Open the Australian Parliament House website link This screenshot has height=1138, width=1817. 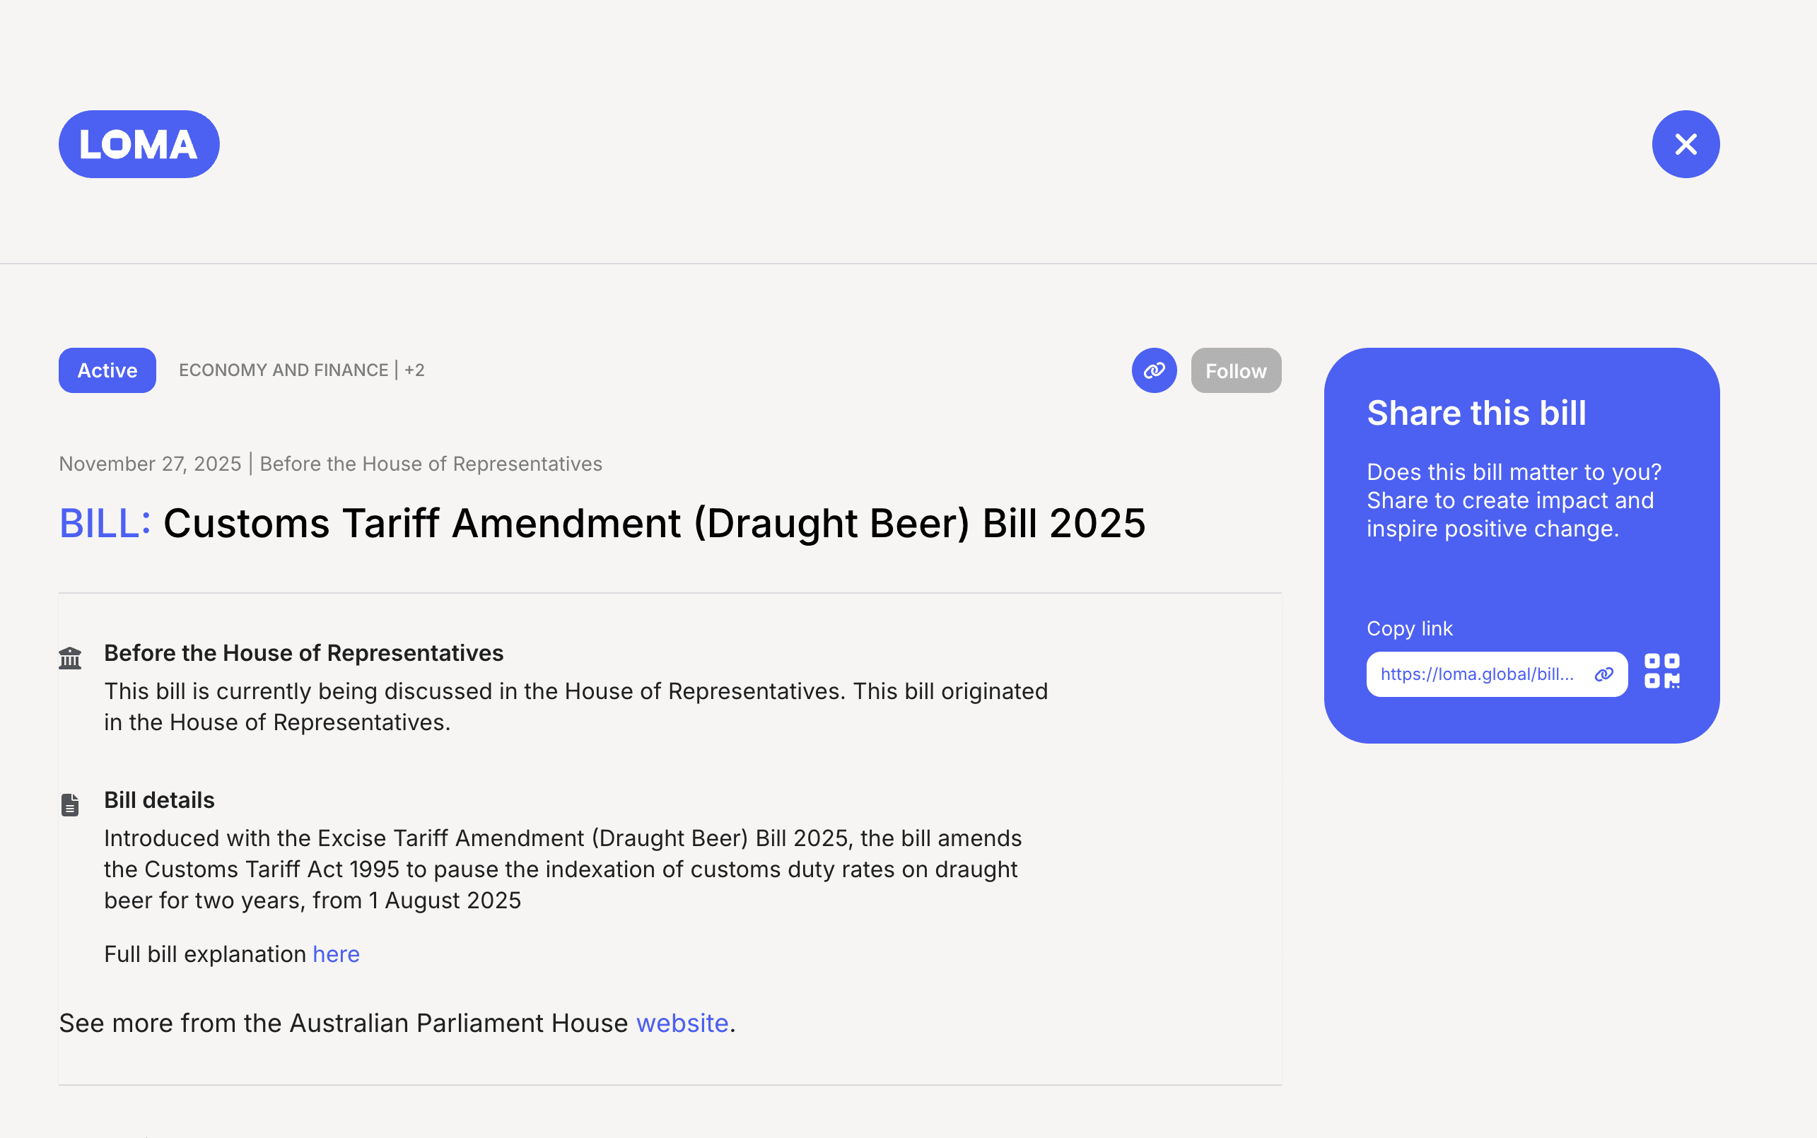point(682,1023)
